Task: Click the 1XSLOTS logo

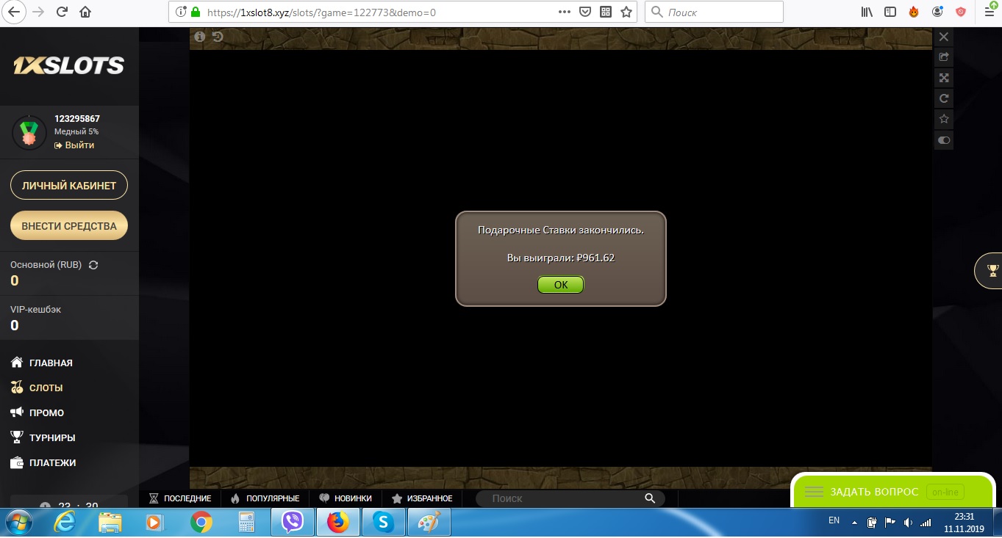Action: click(68, 66)
